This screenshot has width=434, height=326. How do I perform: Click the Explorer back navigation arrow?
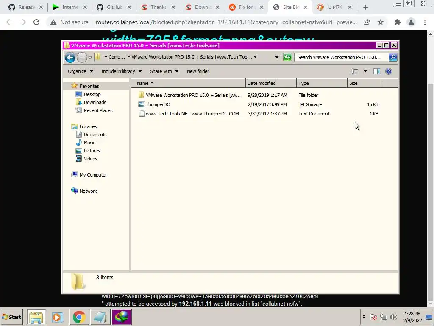[70, 57]
